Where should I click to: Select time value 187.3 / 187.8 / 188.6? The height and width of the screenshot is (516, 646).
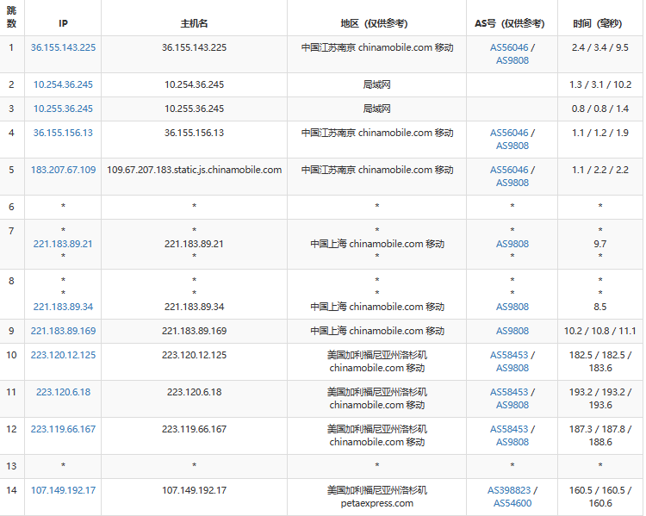click(x=600, y=436)
